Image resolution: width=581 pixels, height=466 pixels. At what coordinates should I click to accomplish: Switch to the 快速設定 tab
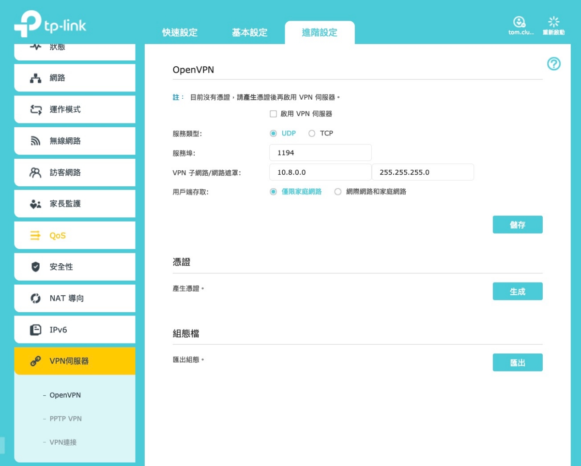point(180,33)
